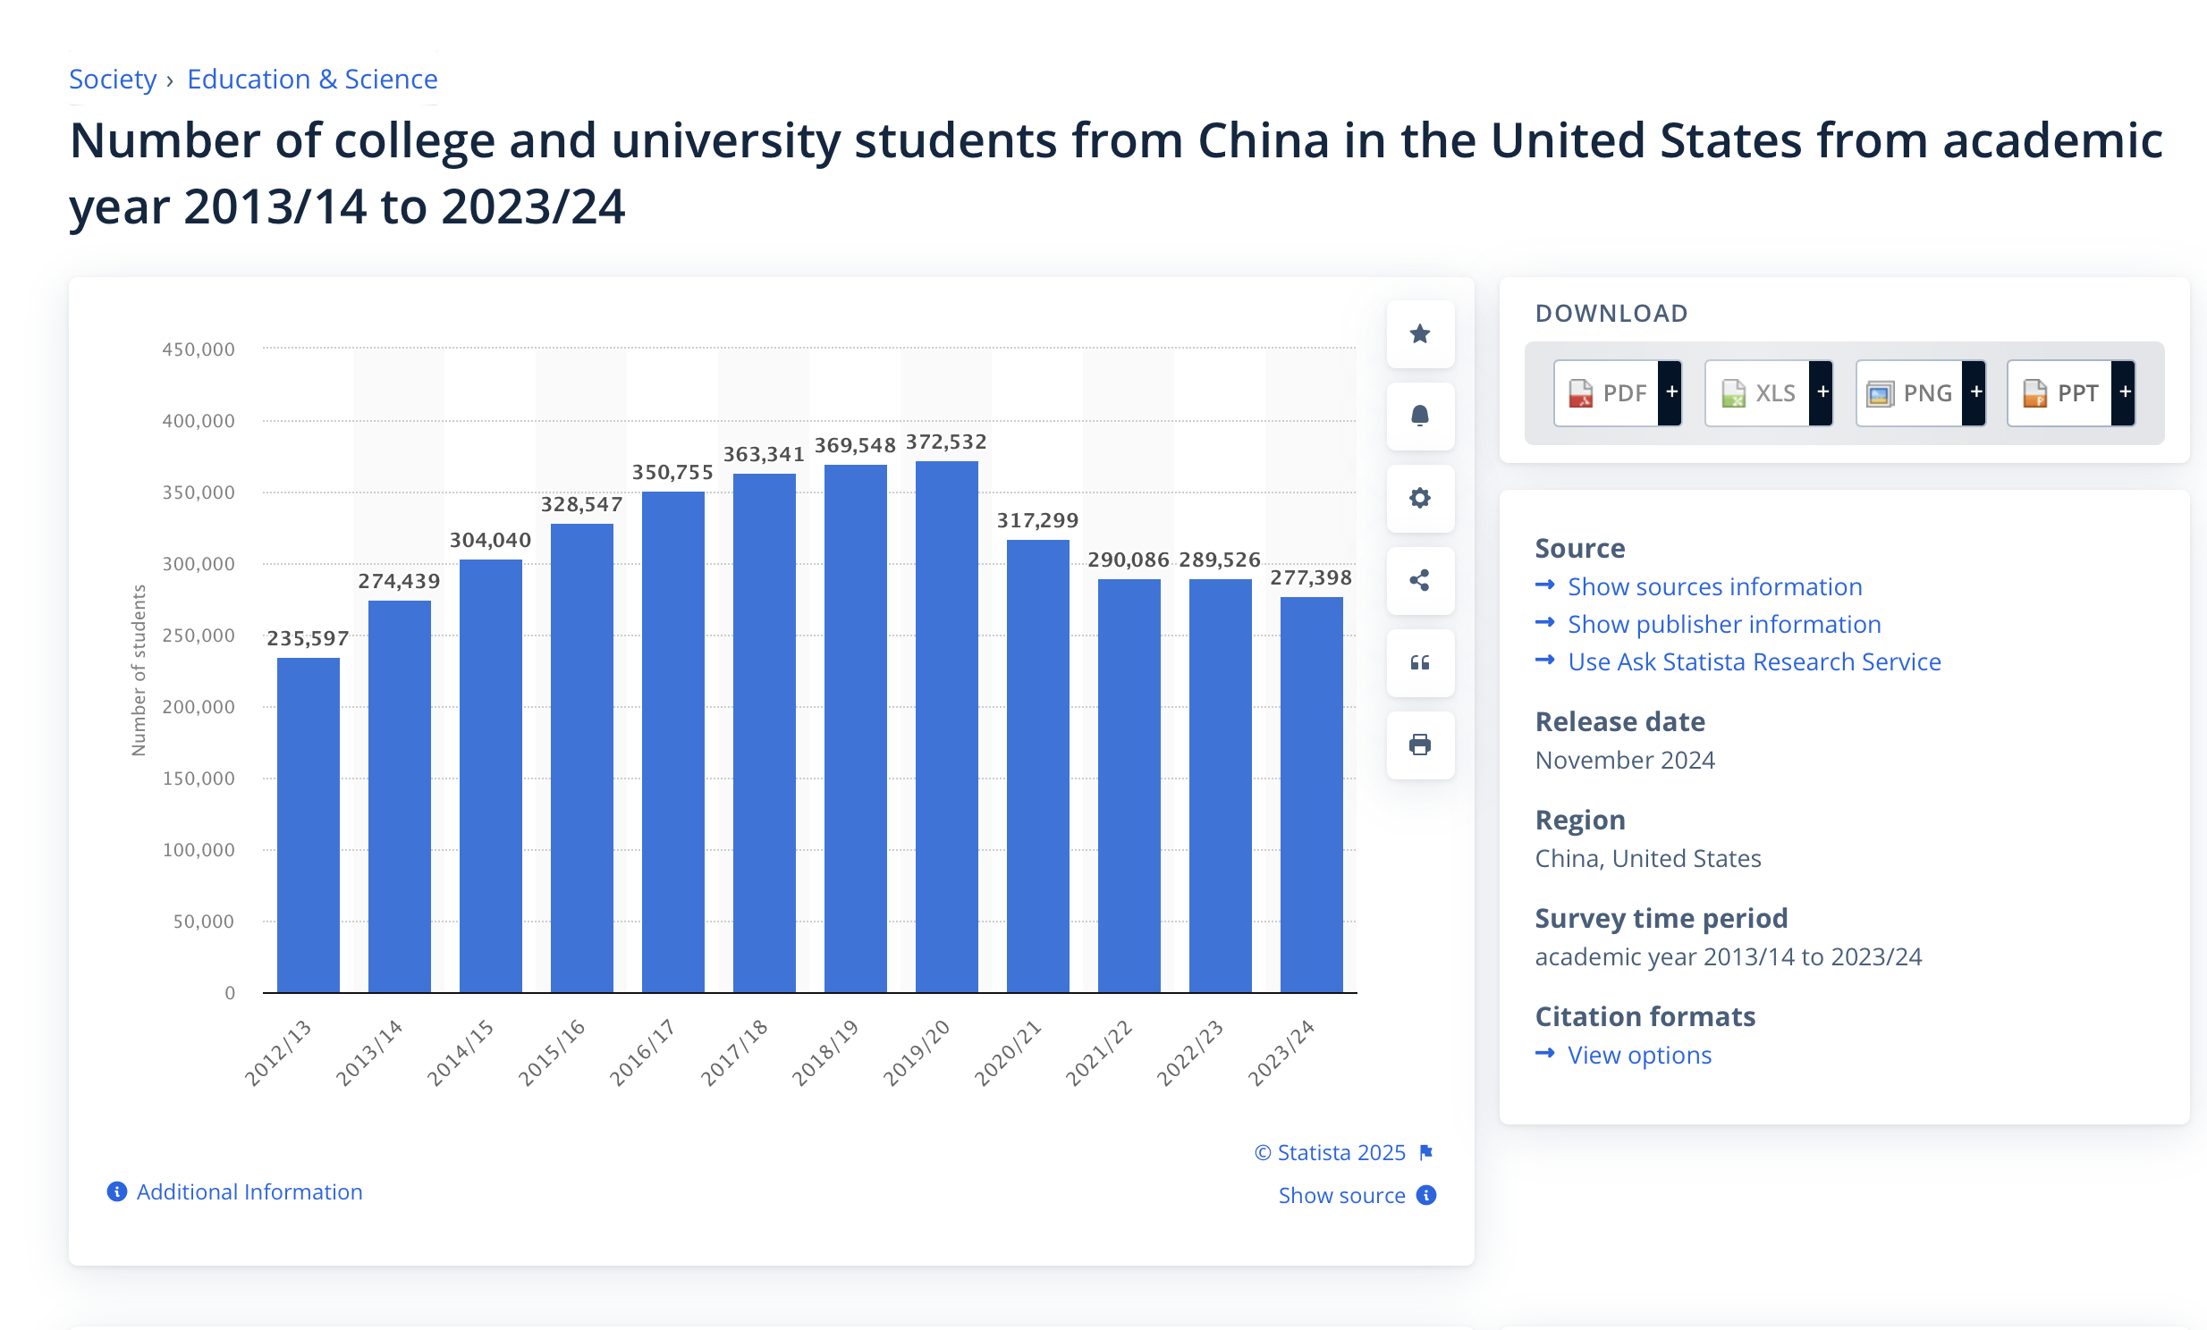Image resolution: width=2207 pixels, height=1330 pixels.
Task: Click Show publisher information link
Action: click(1723, 624)
